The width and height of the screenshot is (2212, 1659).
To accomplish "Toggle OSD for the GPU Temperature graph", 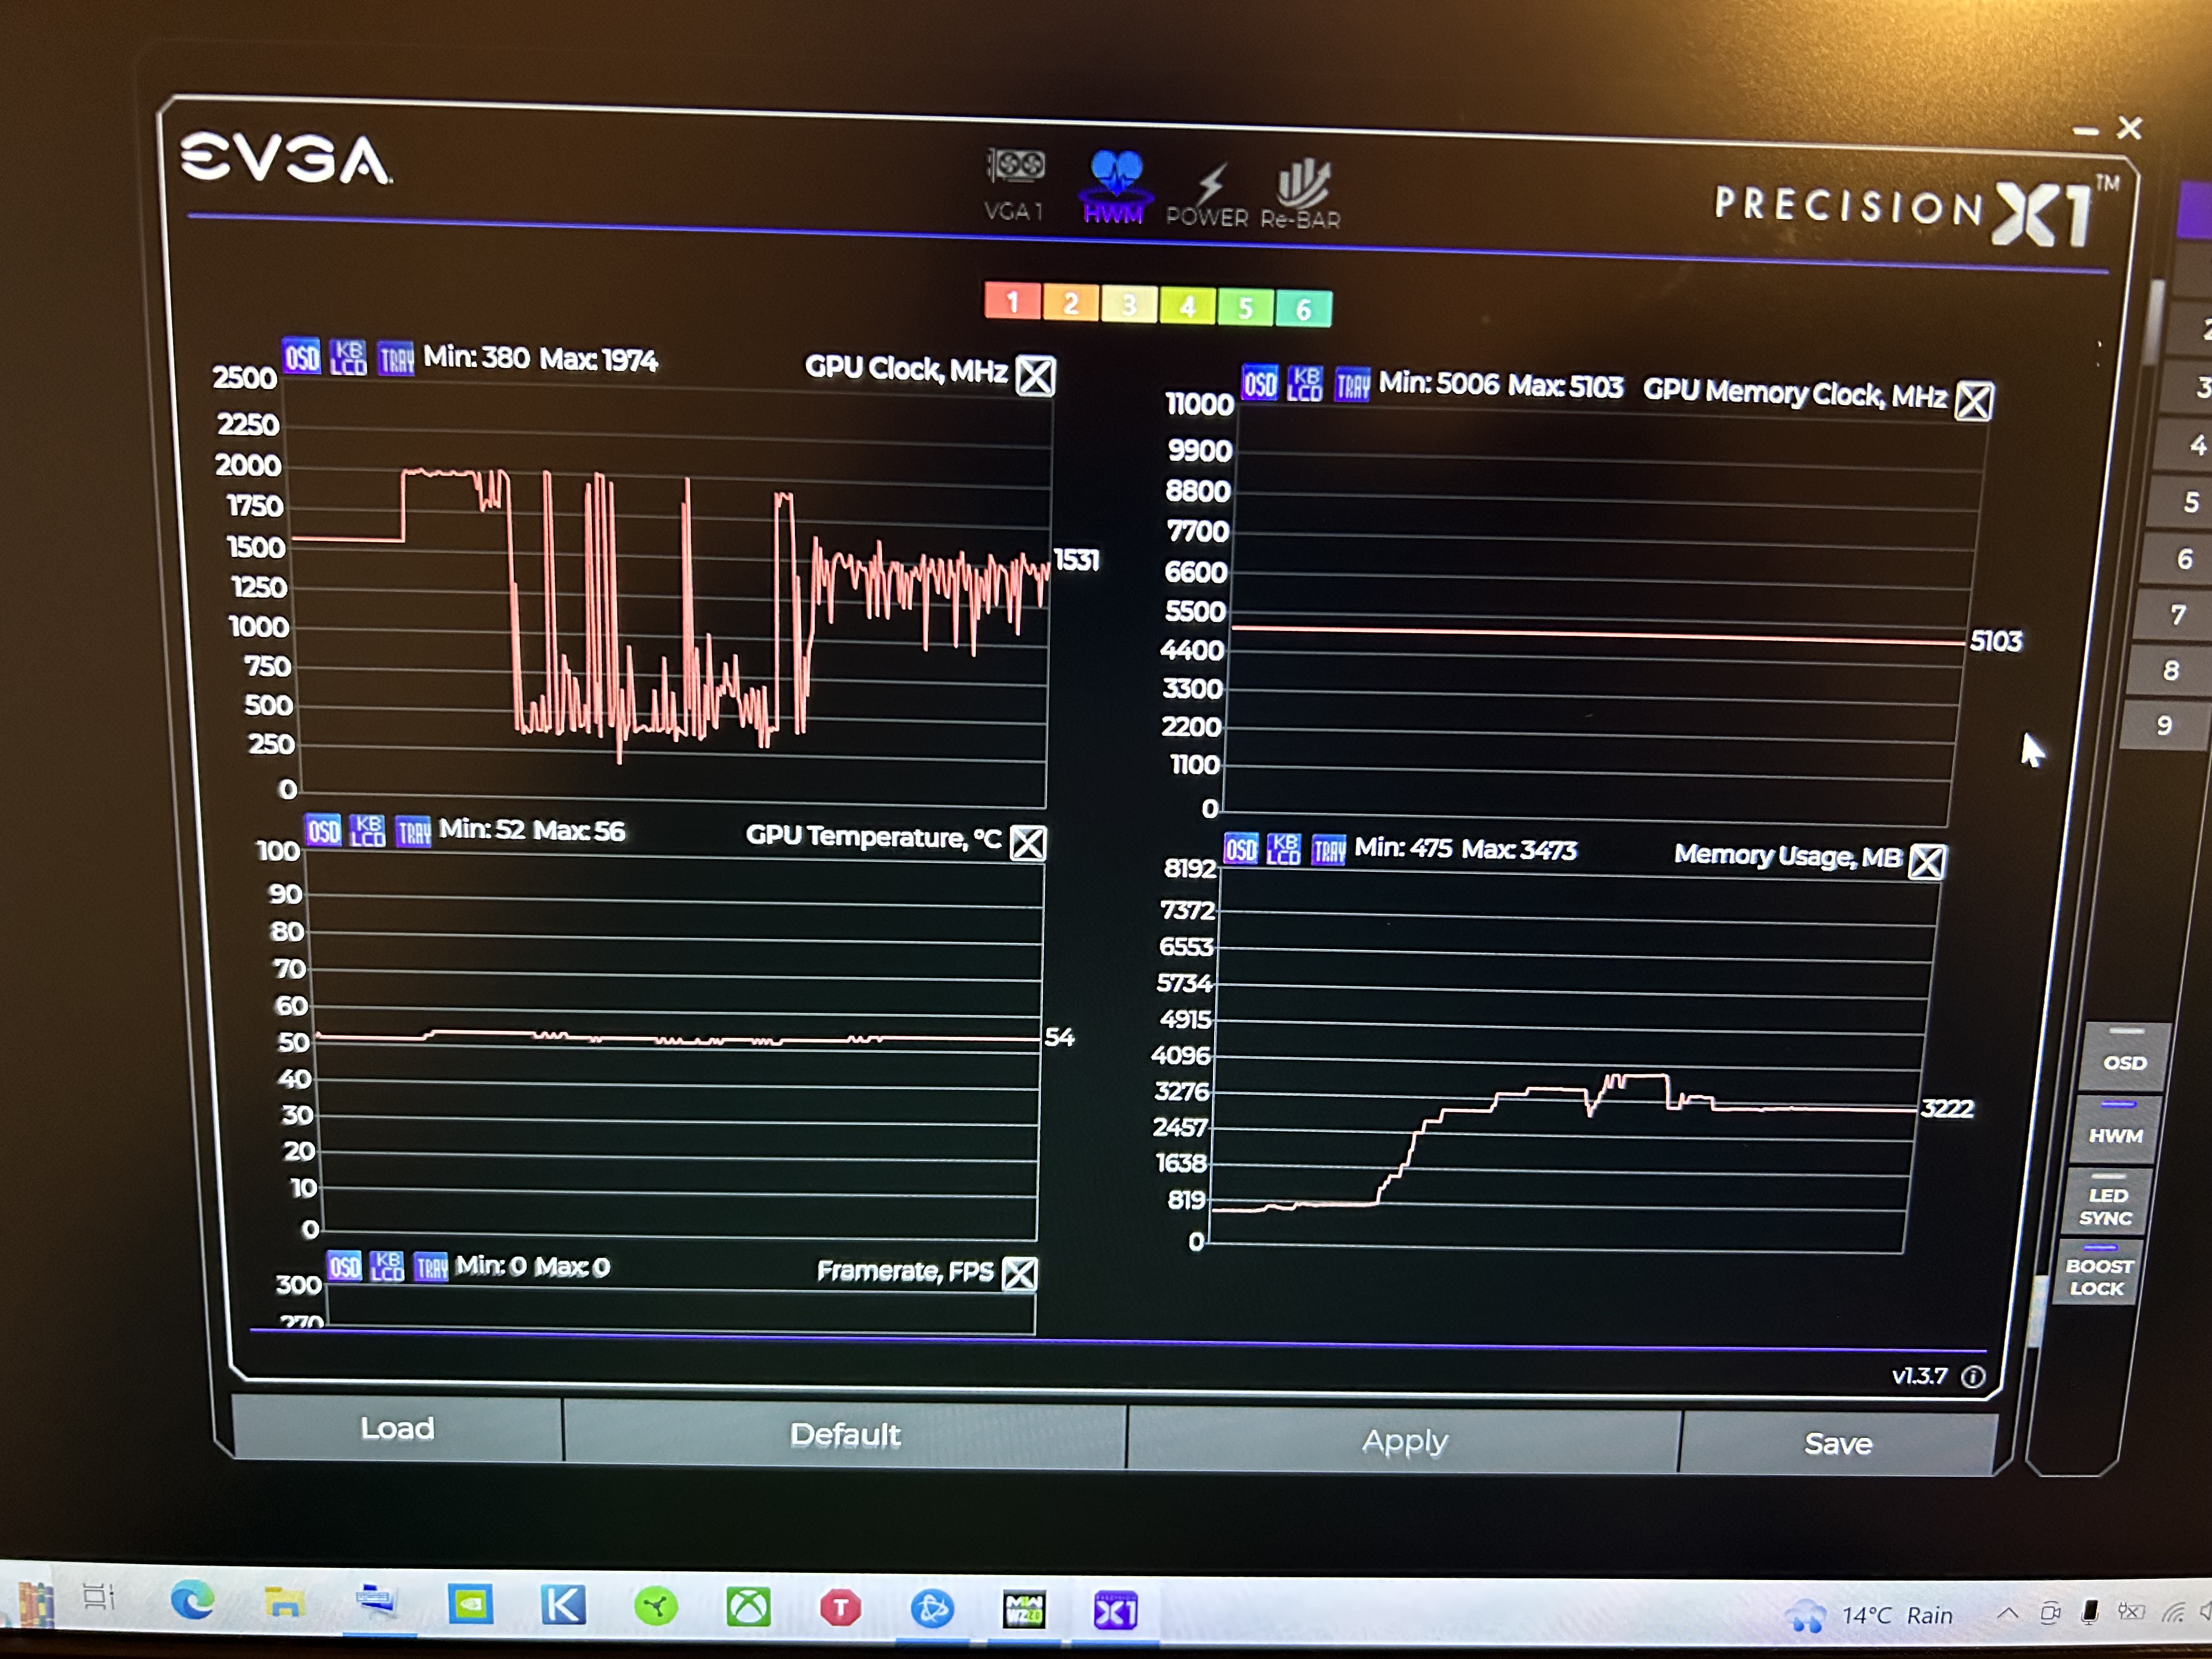I will (322, 830).
